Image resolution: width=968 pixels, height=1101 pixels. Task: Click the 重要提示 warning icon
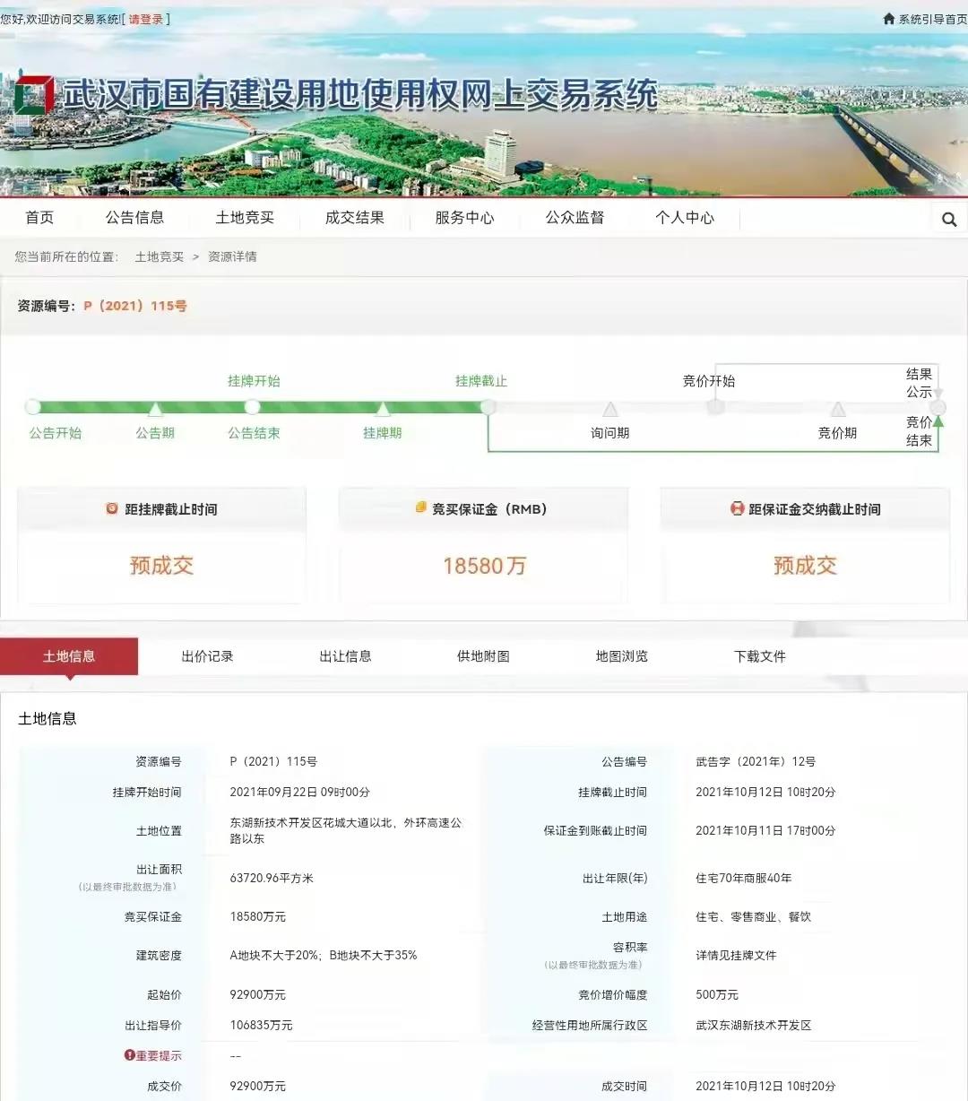(x=129, y=1055)
